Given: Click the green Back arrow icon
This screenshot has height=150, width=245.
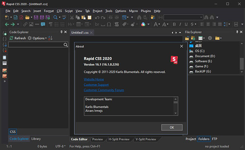Looking at the screenshot, I should [7, 24].
